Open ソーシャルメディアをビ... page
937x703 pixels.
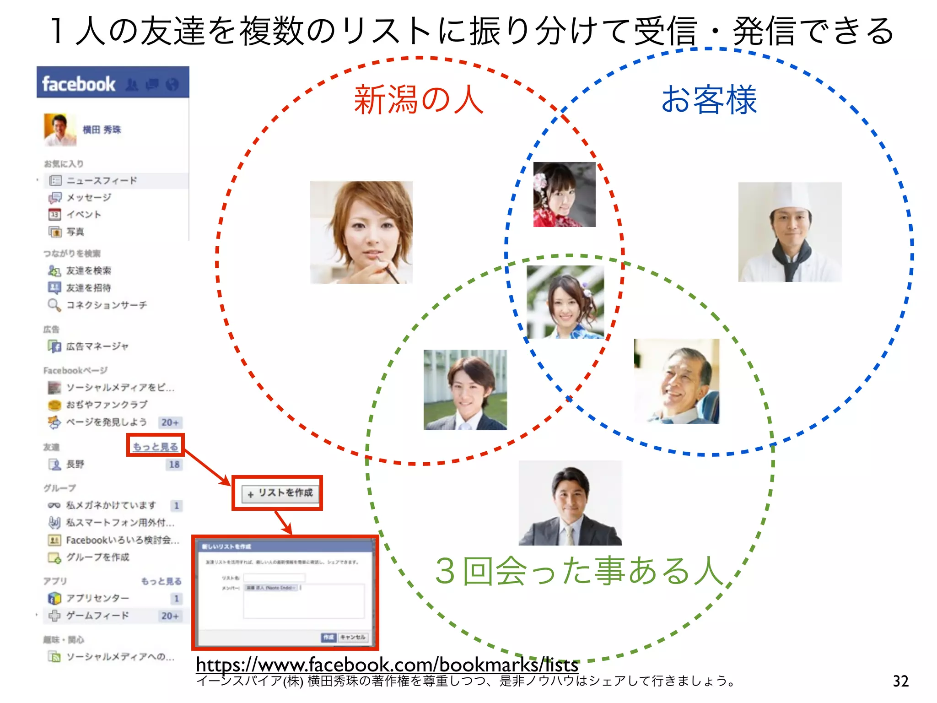pos(120,388)
